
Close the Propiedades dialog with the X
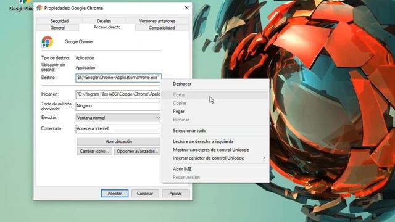click(186, 8)
